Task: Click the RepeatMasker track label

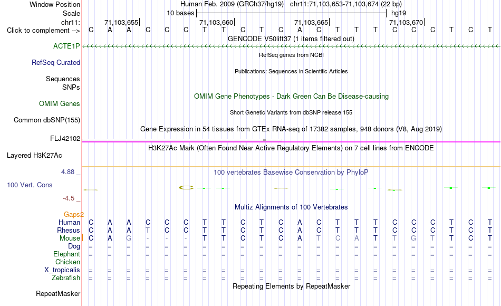Action: pos(58,293)
